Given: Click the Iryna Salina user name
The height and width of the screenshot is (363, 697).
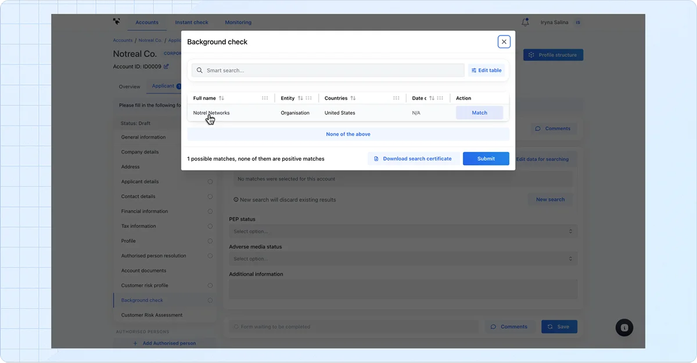Looking at the screenshot, I should [555, 23].
